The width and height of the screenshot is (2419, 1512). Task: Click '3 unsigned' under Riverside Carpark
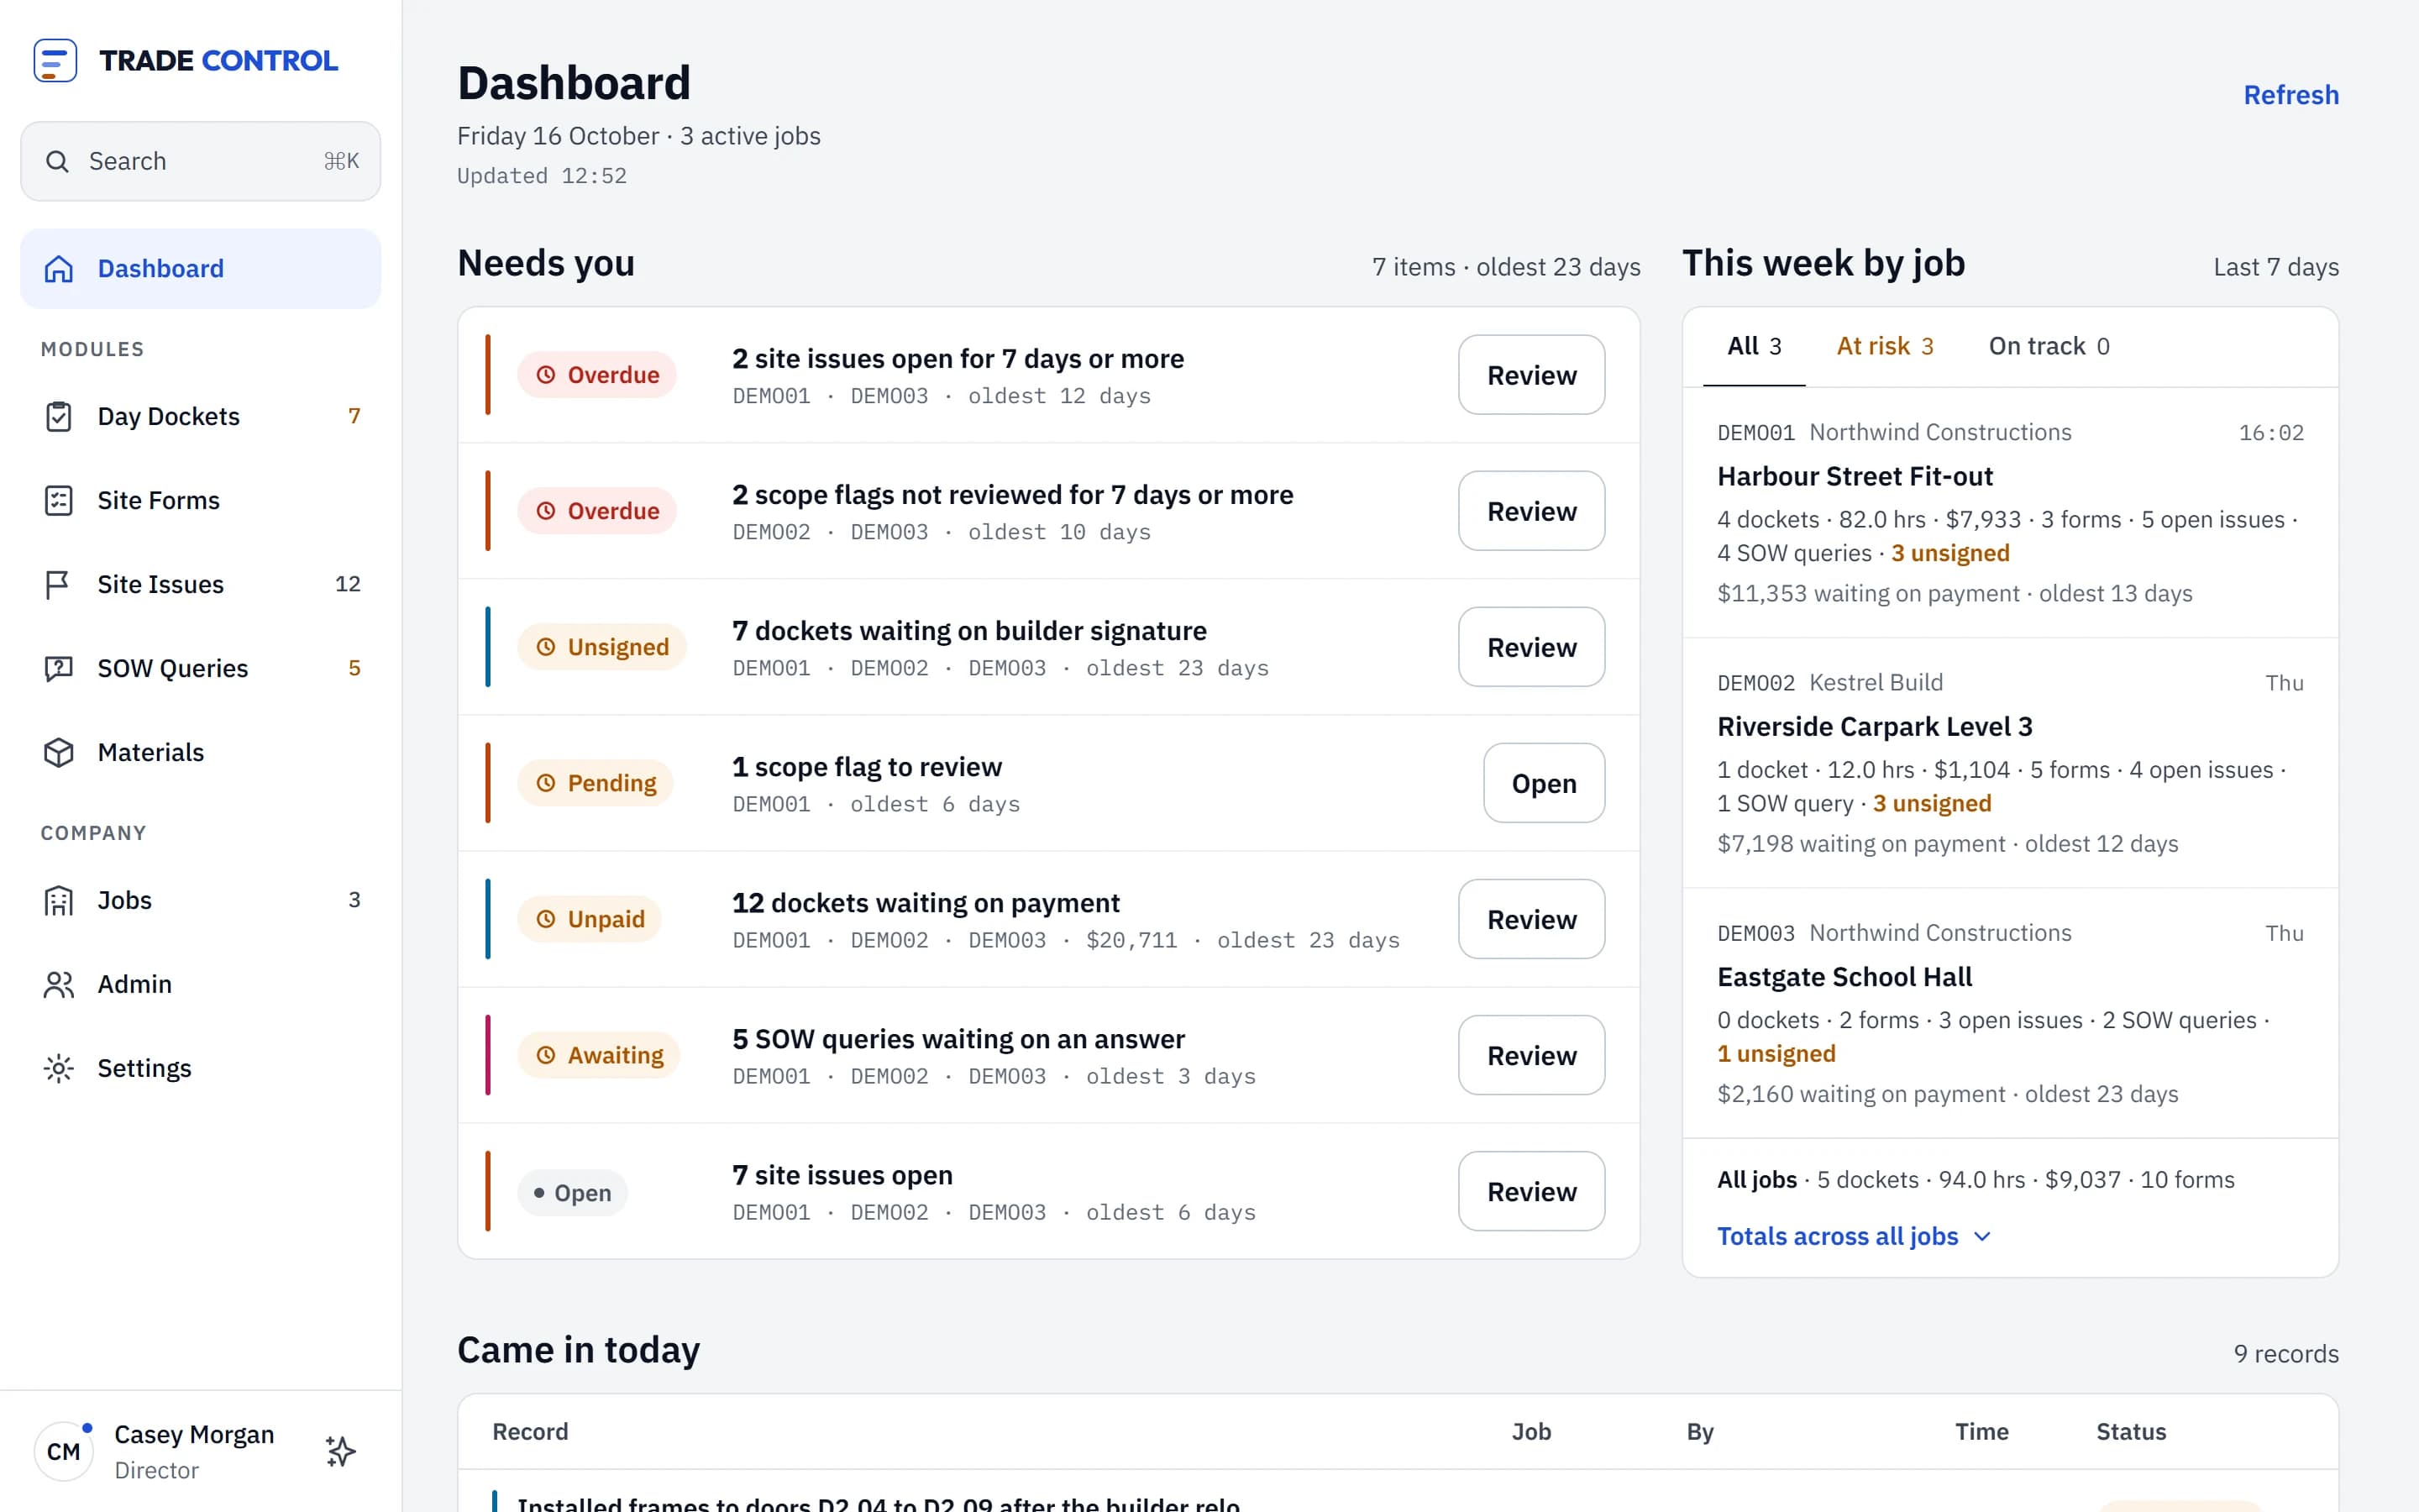point(1931,803)
